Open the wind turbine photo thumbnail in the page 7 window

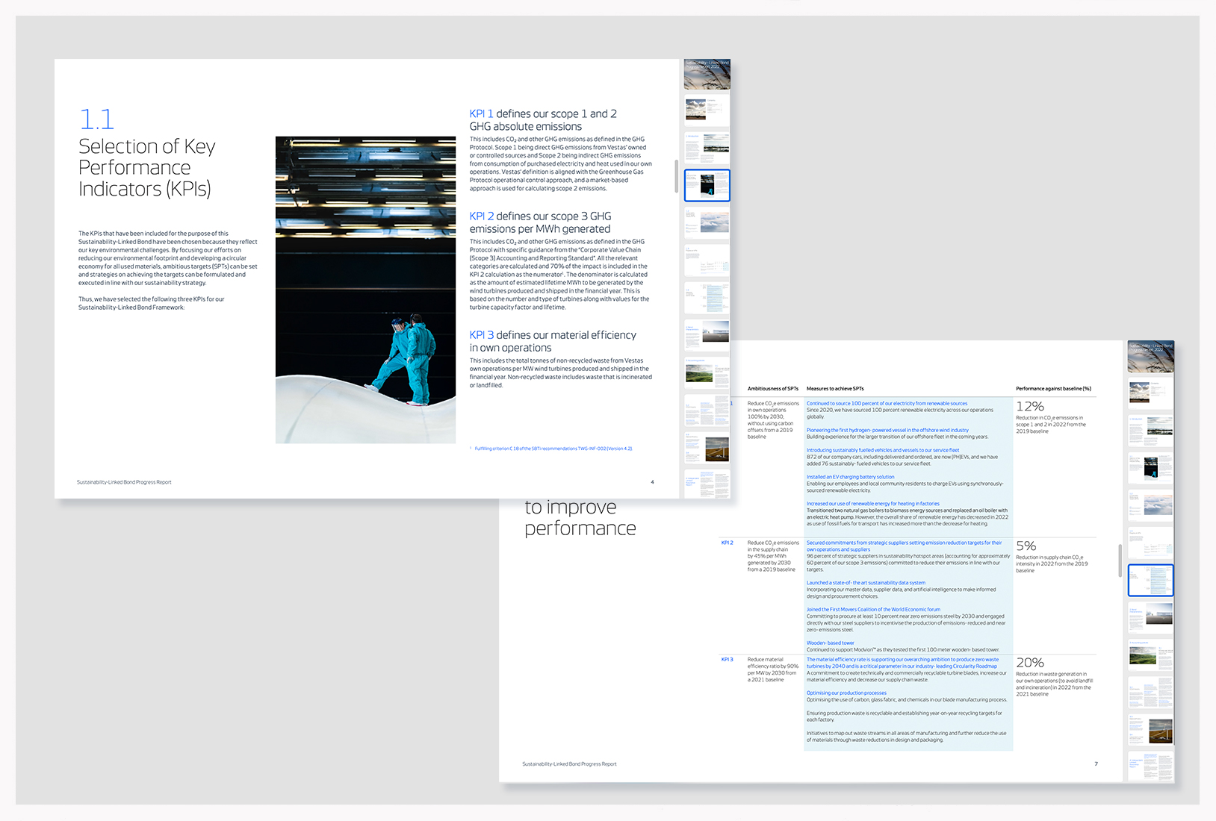(x=1151, y=729)
